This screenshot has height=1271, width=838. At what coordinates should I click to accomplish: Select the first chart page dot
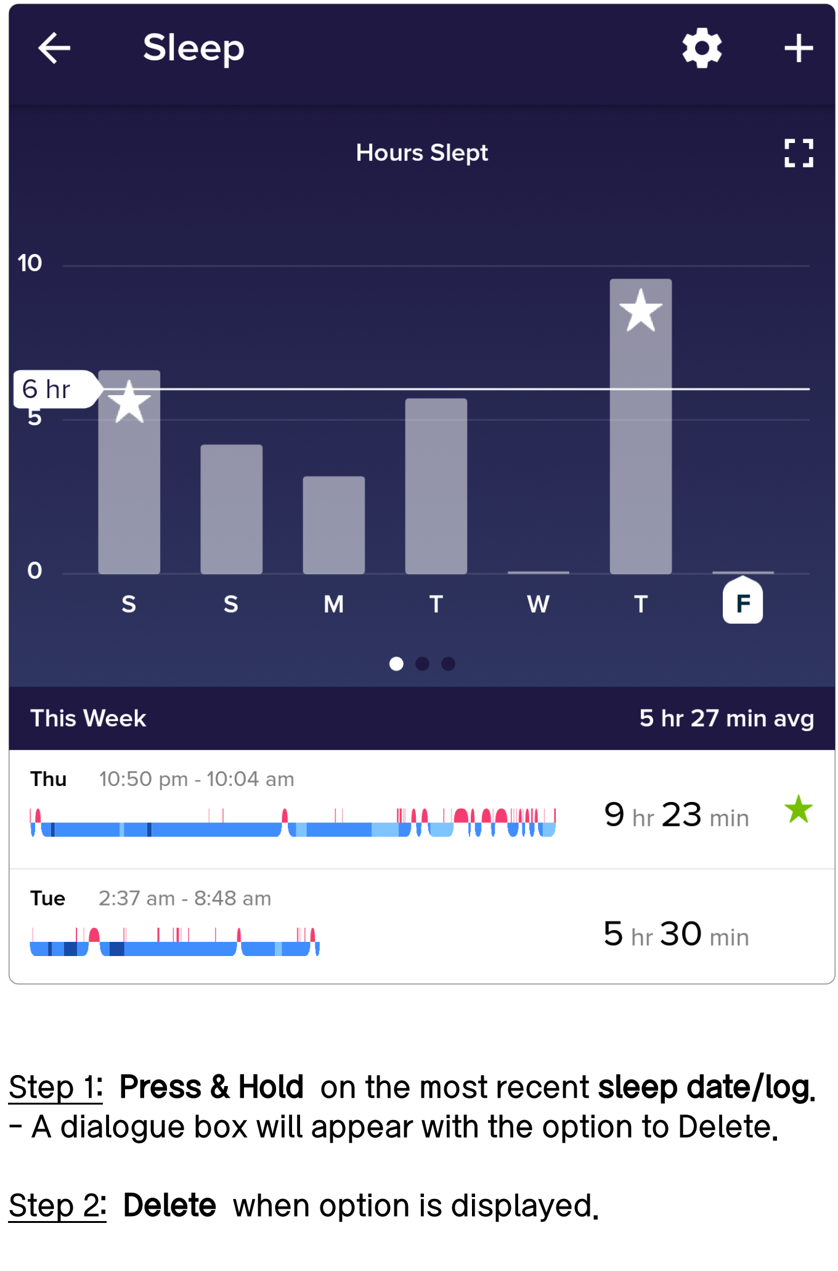click(396, 663)
